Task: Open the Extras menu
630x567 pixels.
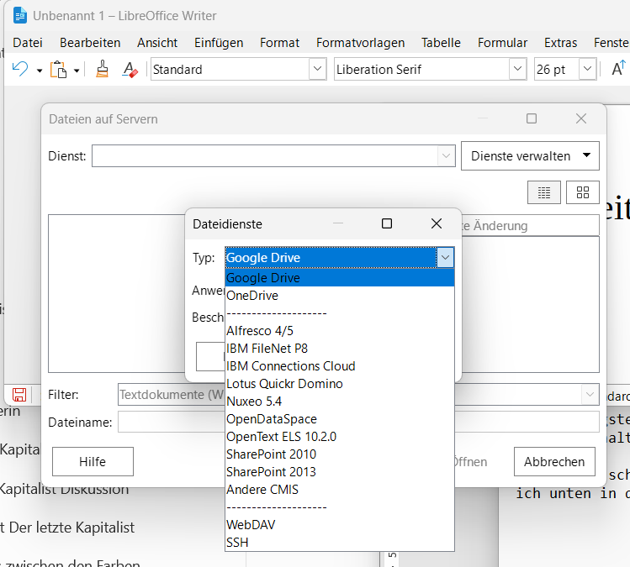Action: (560, 43)
